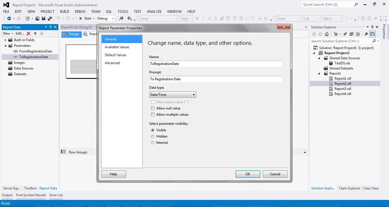
Task: Open the Debug configuration dropdown
Action: (x=106, y=19)
